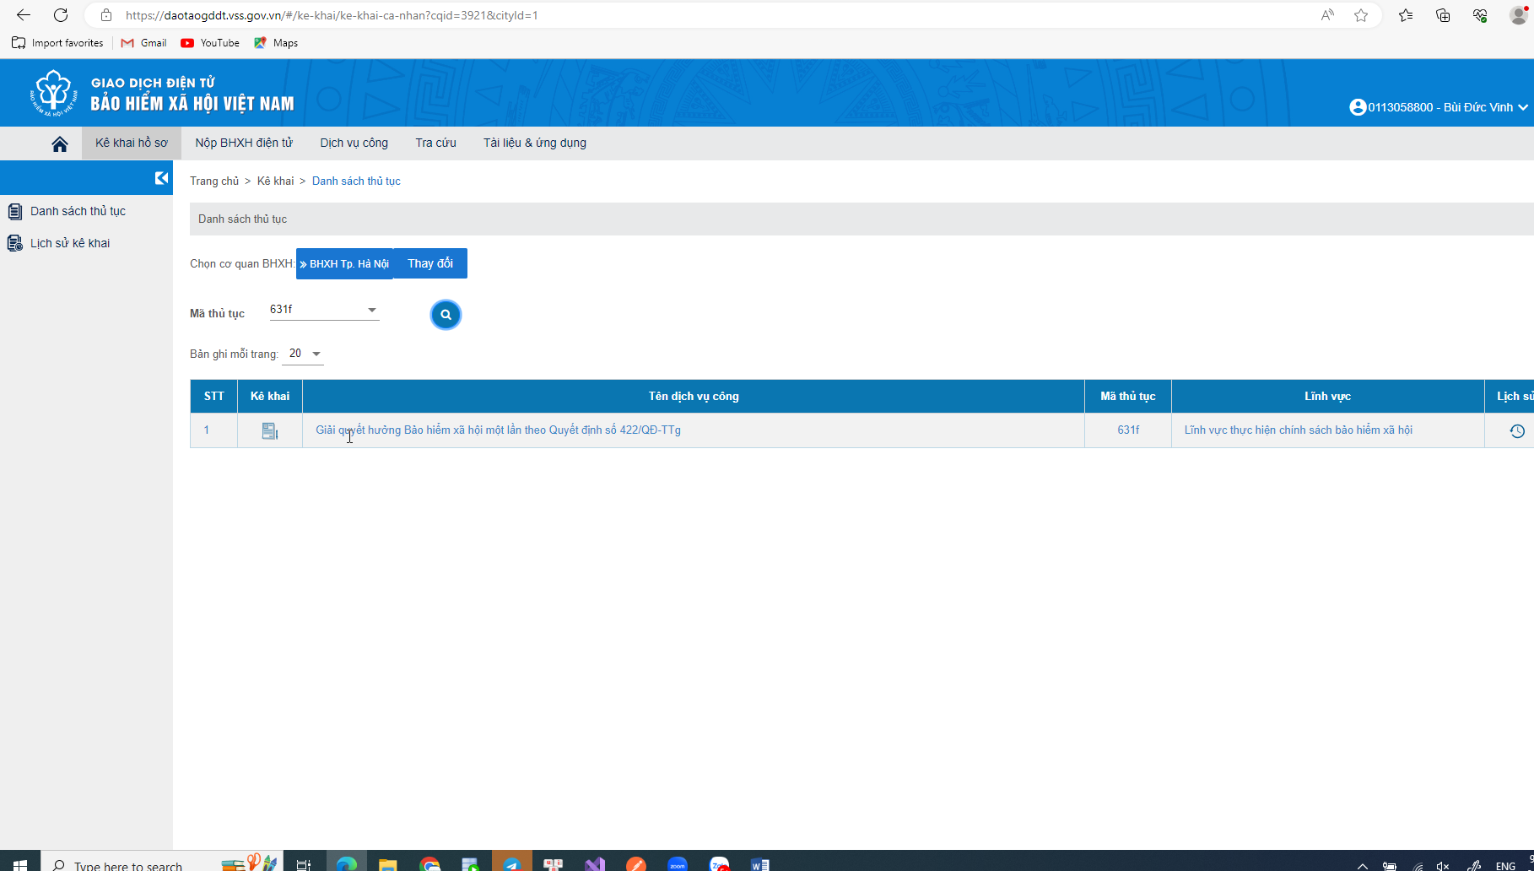1534x871 pixels.
Task: Open Giải quyết hưởng Bảo hiểm xã hội link
Action: [x=498, y=430]
